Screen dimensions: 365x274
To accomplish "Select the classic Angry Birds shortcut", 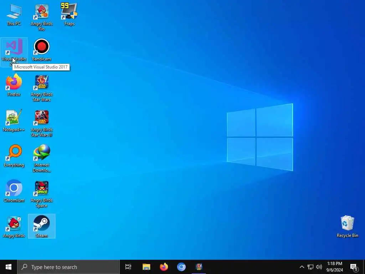I will click(14, 227).
